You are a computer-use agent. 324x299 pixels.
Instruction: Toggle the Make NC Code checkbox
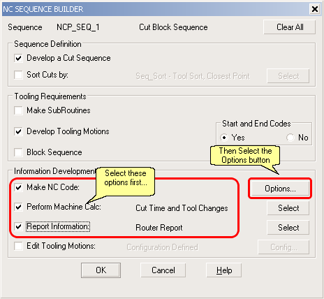click(x=18, y=187)
